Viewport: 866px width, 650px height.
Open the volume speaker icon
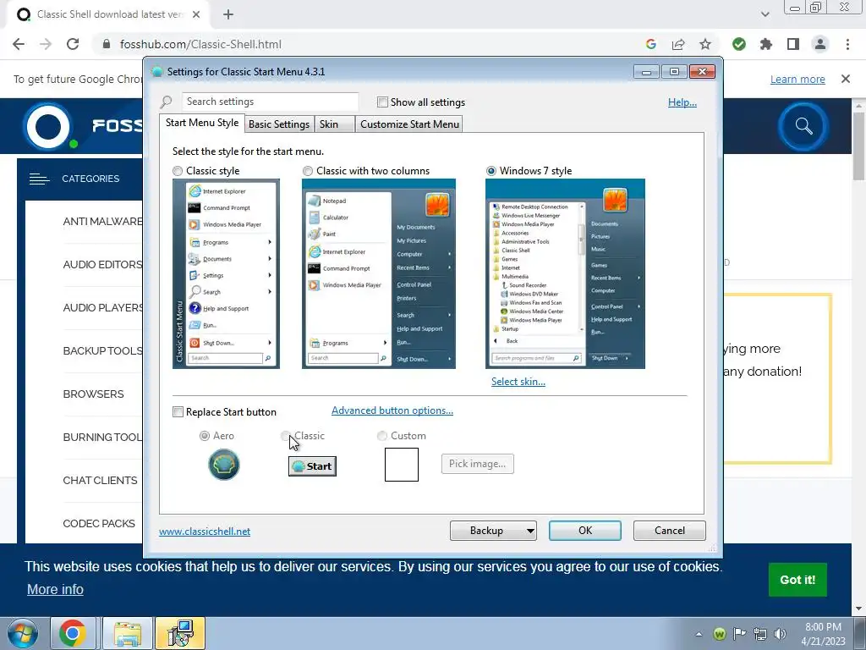pyautogui.click(x=780, y=634)
